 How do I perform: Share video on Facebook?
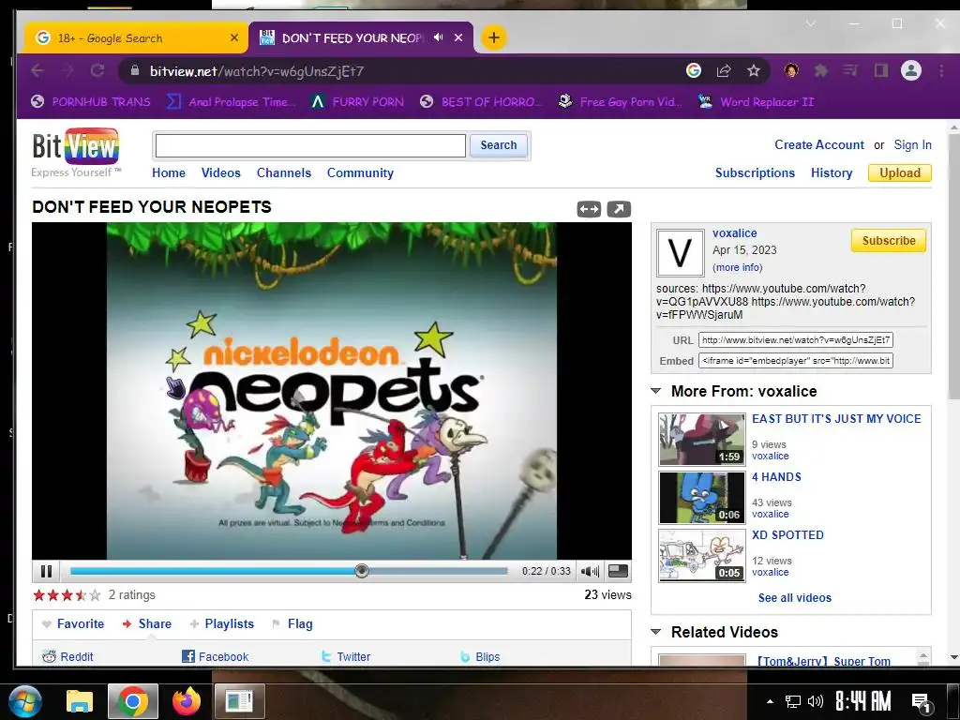(215, 657)
